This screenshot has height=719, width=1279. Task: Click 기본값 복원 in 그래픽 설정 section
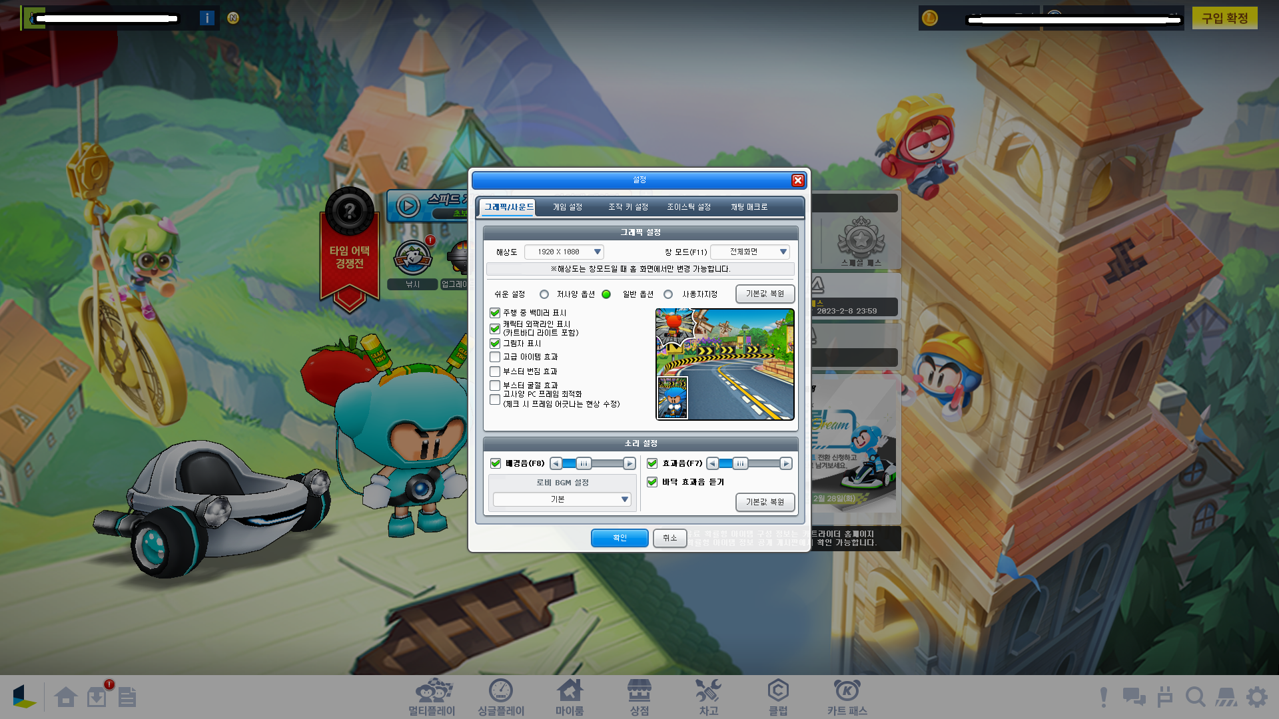[x=765, y=294]
